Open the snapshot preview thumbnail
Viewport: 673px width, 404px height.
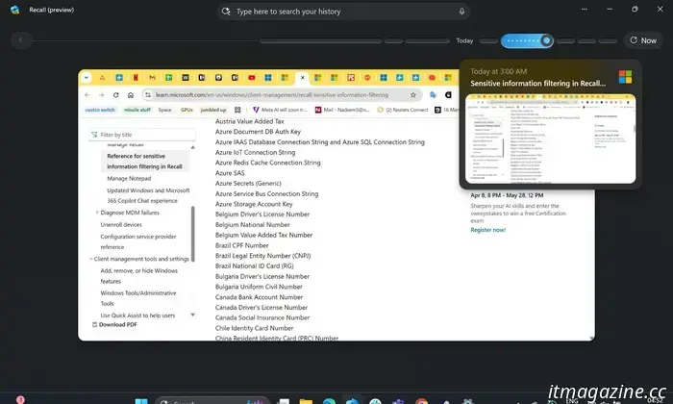550,139
